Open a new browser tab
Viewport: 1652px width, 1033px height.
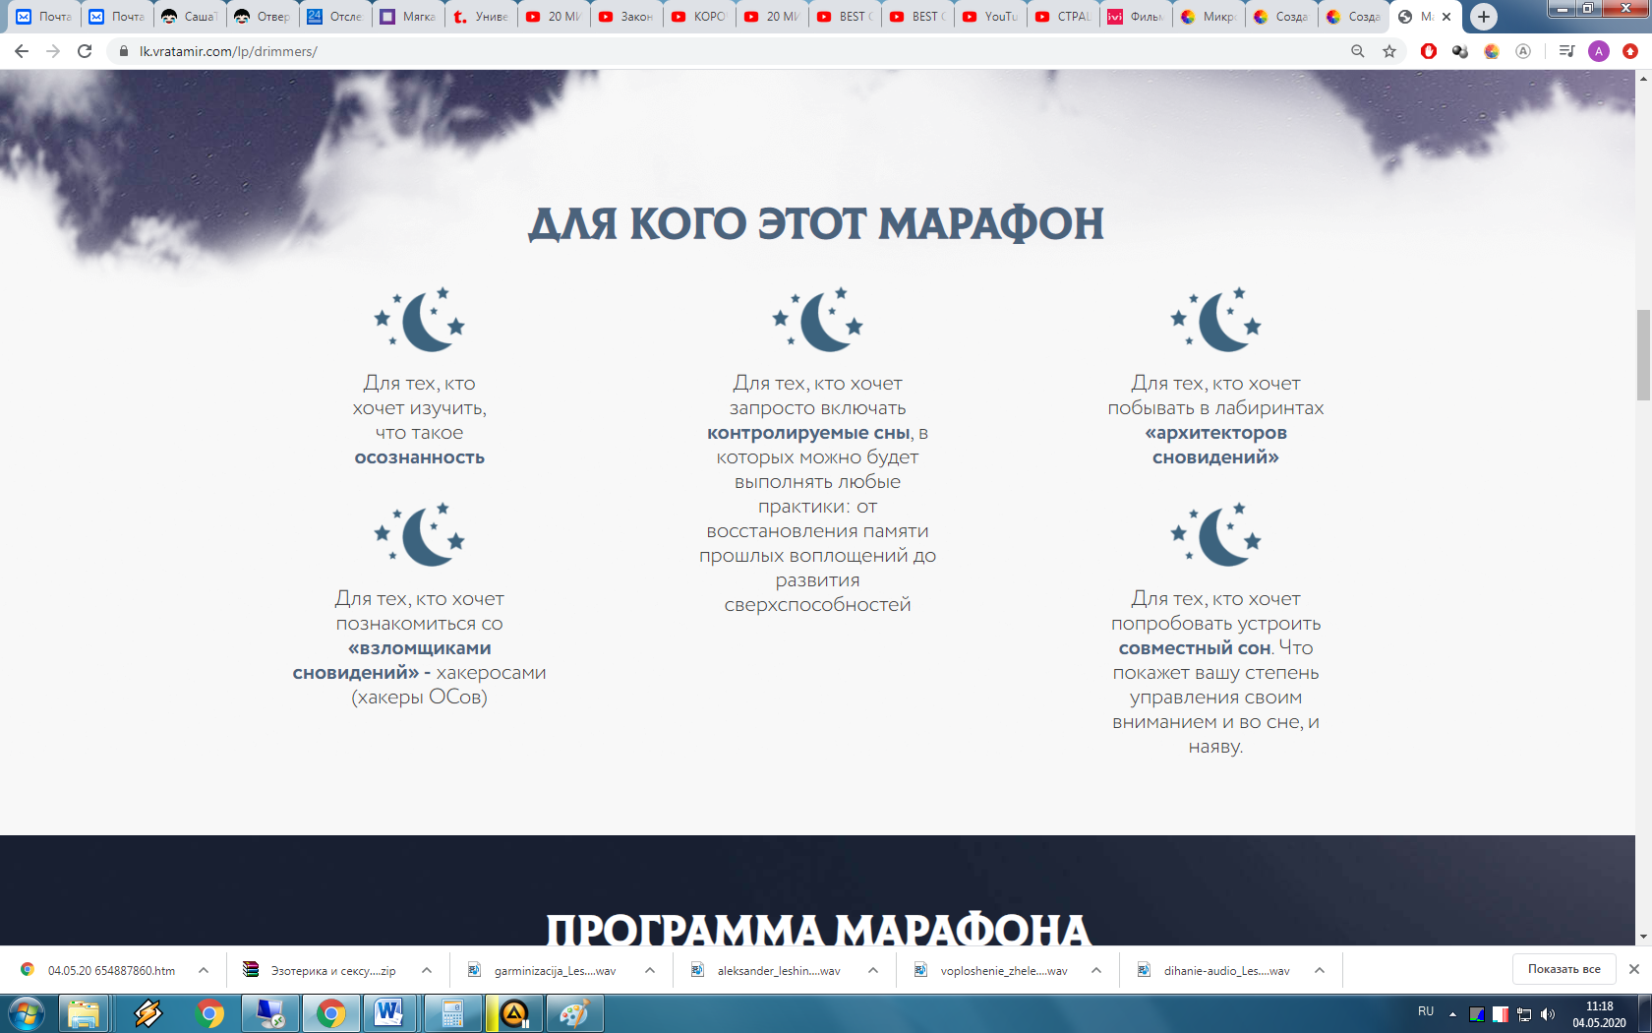[x=1484, y=17]
